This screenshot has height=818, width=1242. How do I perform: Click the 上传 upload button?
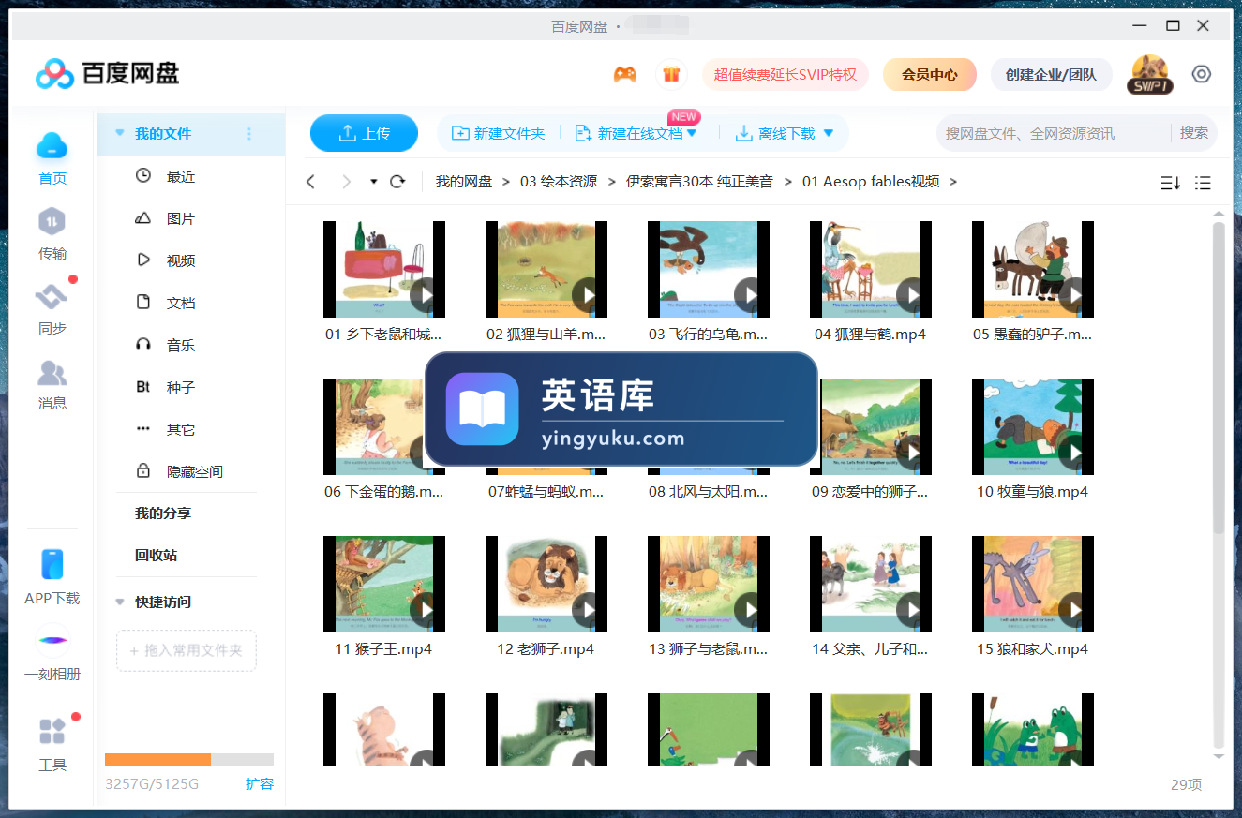(364, 133)
